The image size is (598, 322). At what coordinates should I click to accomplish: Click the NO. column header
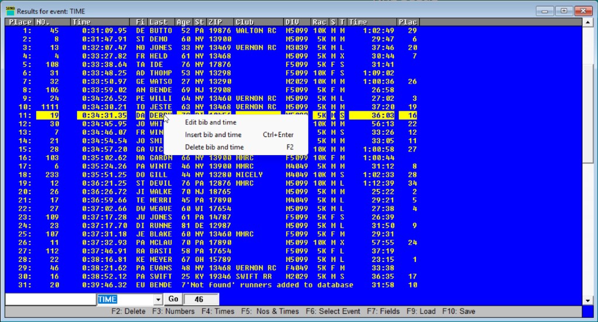coord(53,22)
